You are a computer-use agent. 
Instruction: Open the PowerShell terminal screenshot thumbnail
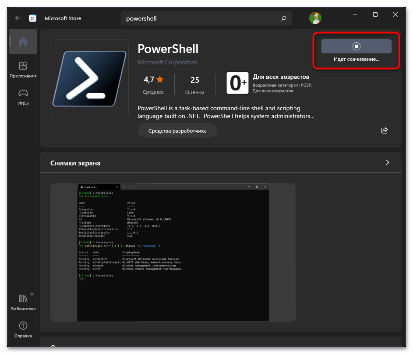173,253
